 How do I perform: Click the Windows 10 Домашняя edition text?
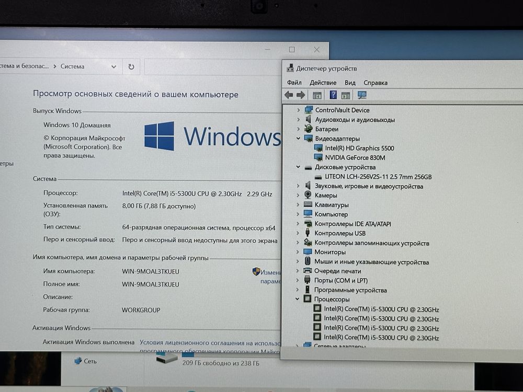[x=77, y=125]
